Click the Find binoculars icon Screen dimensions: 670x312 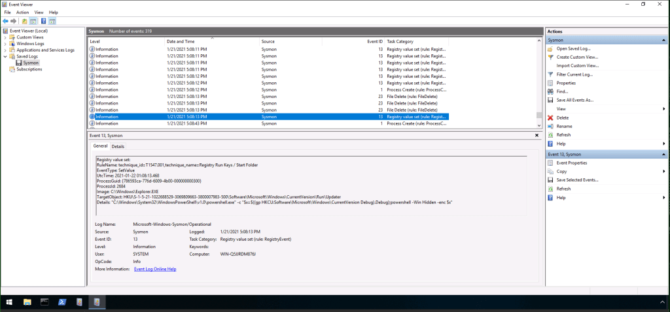pyautogui.click(x=550, y=91)
